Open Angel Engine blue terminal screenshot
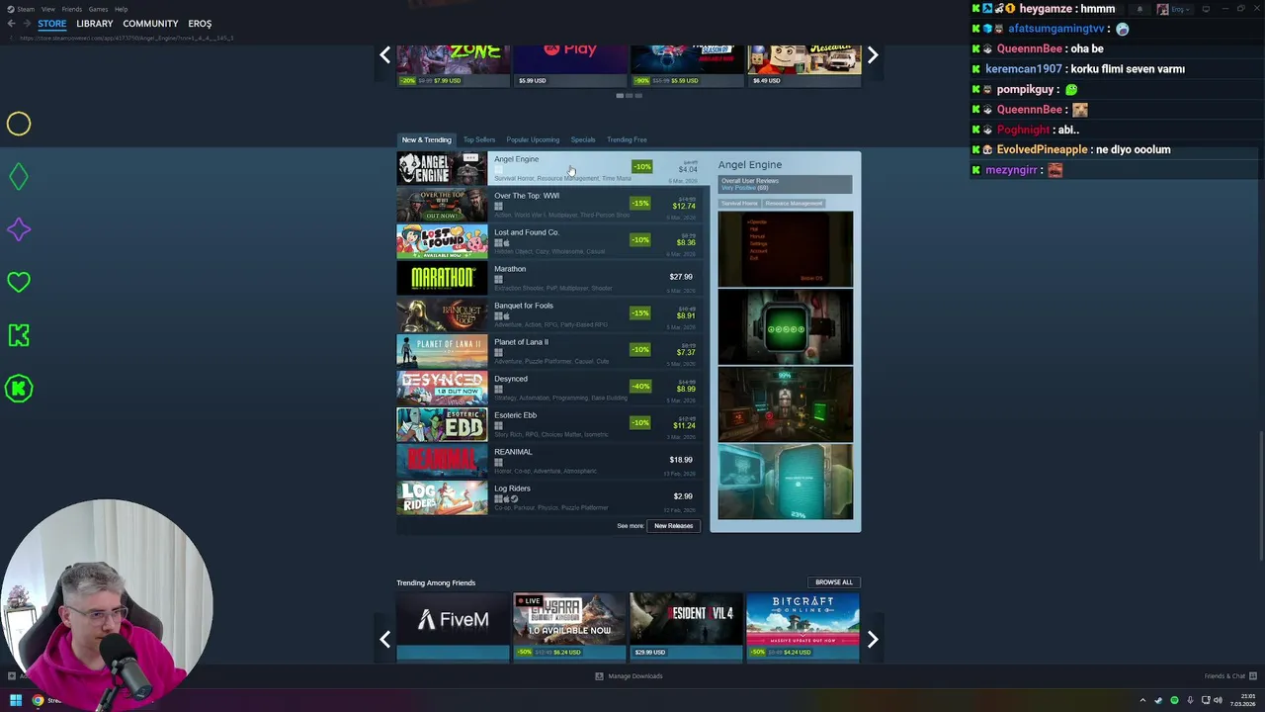 point(785,482)
